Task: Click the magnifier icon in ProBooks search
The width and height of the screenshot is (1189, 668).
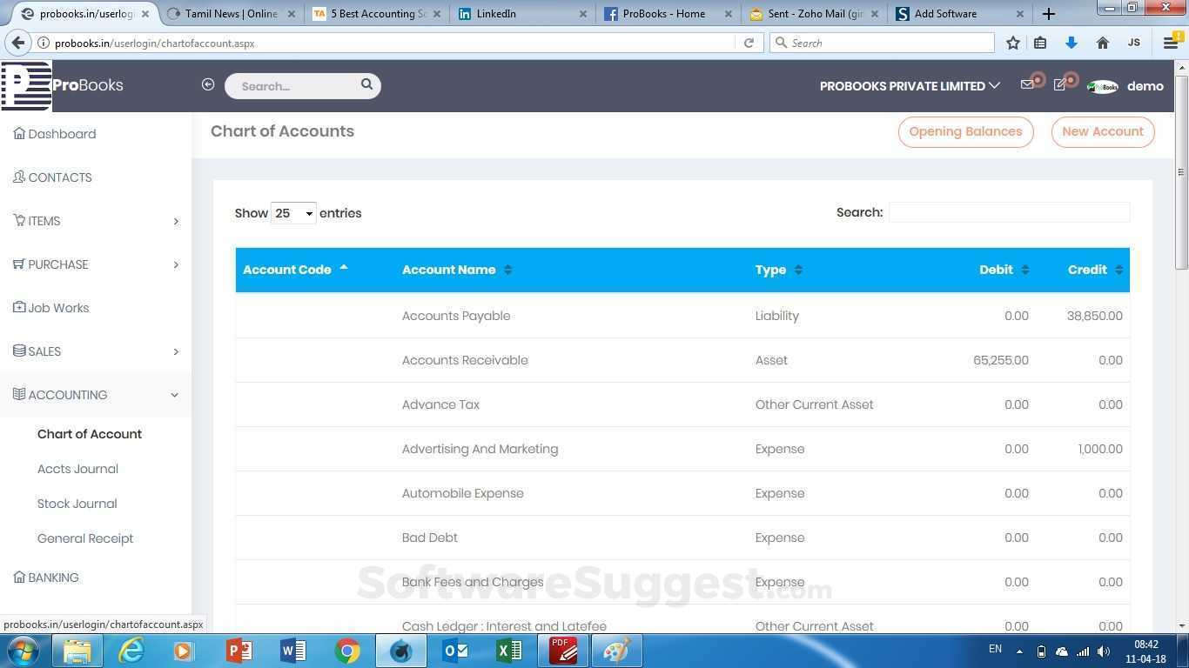Action: (366, 84)
